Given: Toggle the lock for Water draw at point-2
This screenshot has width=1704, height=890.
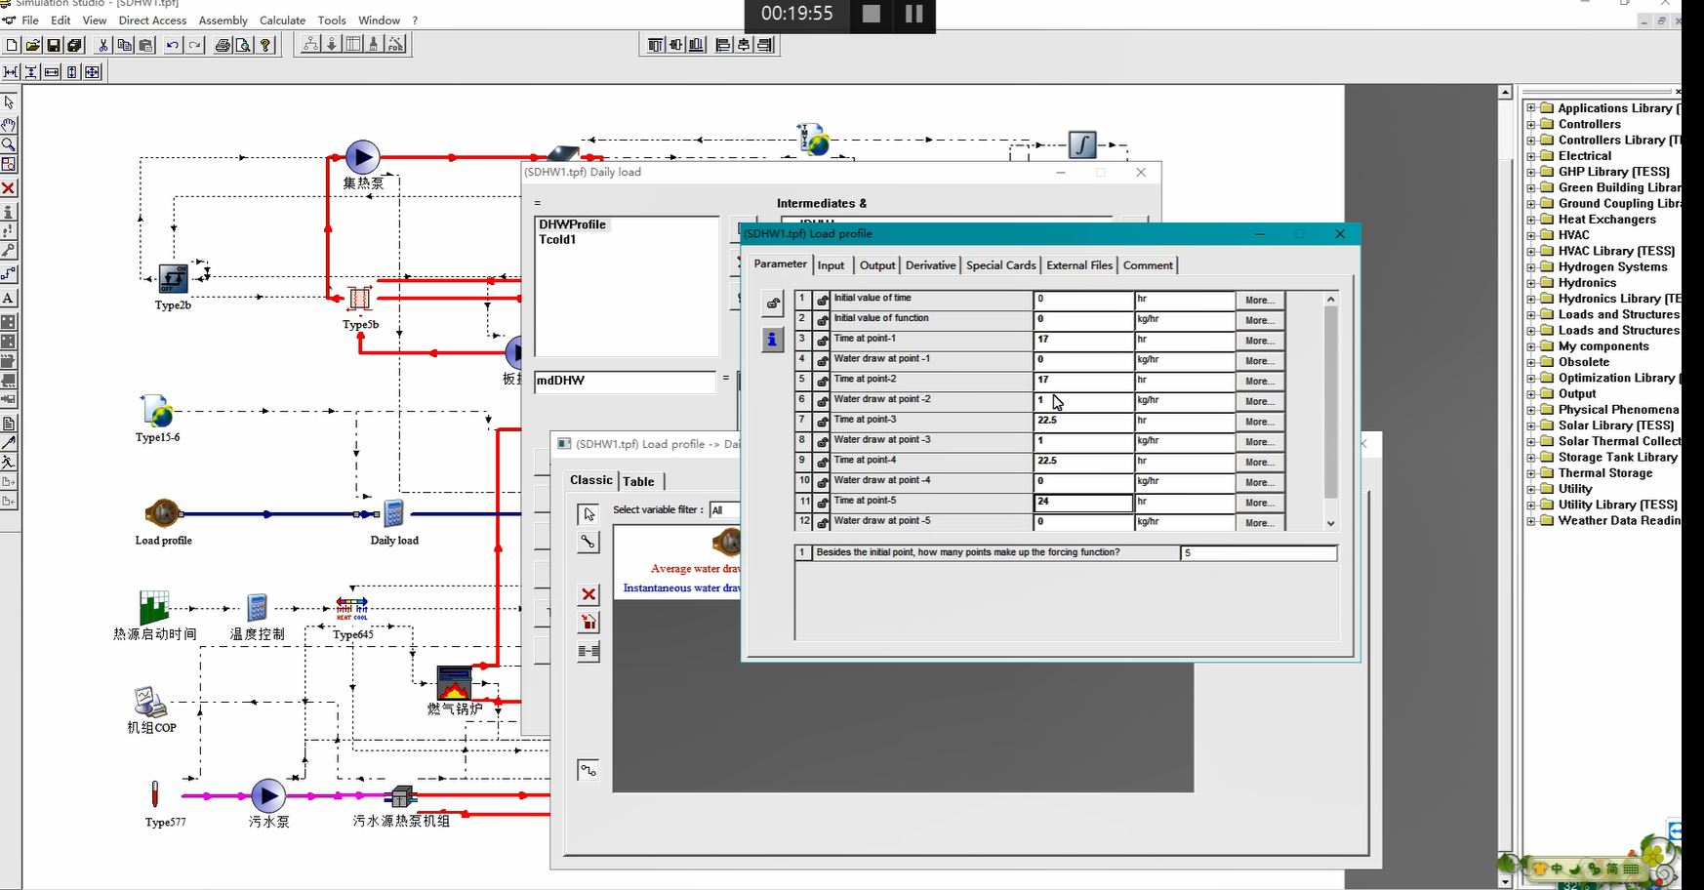Looking at the screenshot, I should coord(822,401).
